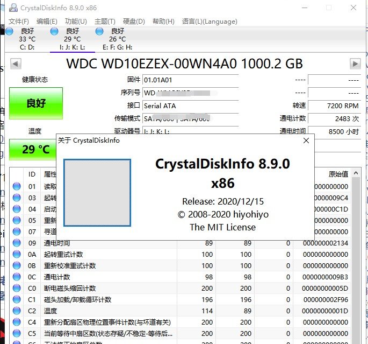
Task: Click the status orb for attribute 0A
Action: click(x=17, y=254)
